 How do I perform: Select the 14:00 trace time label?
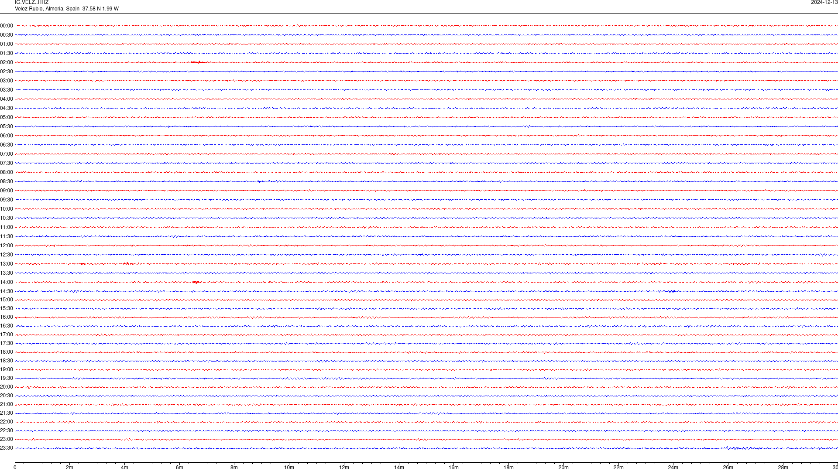tap(7, 282)
